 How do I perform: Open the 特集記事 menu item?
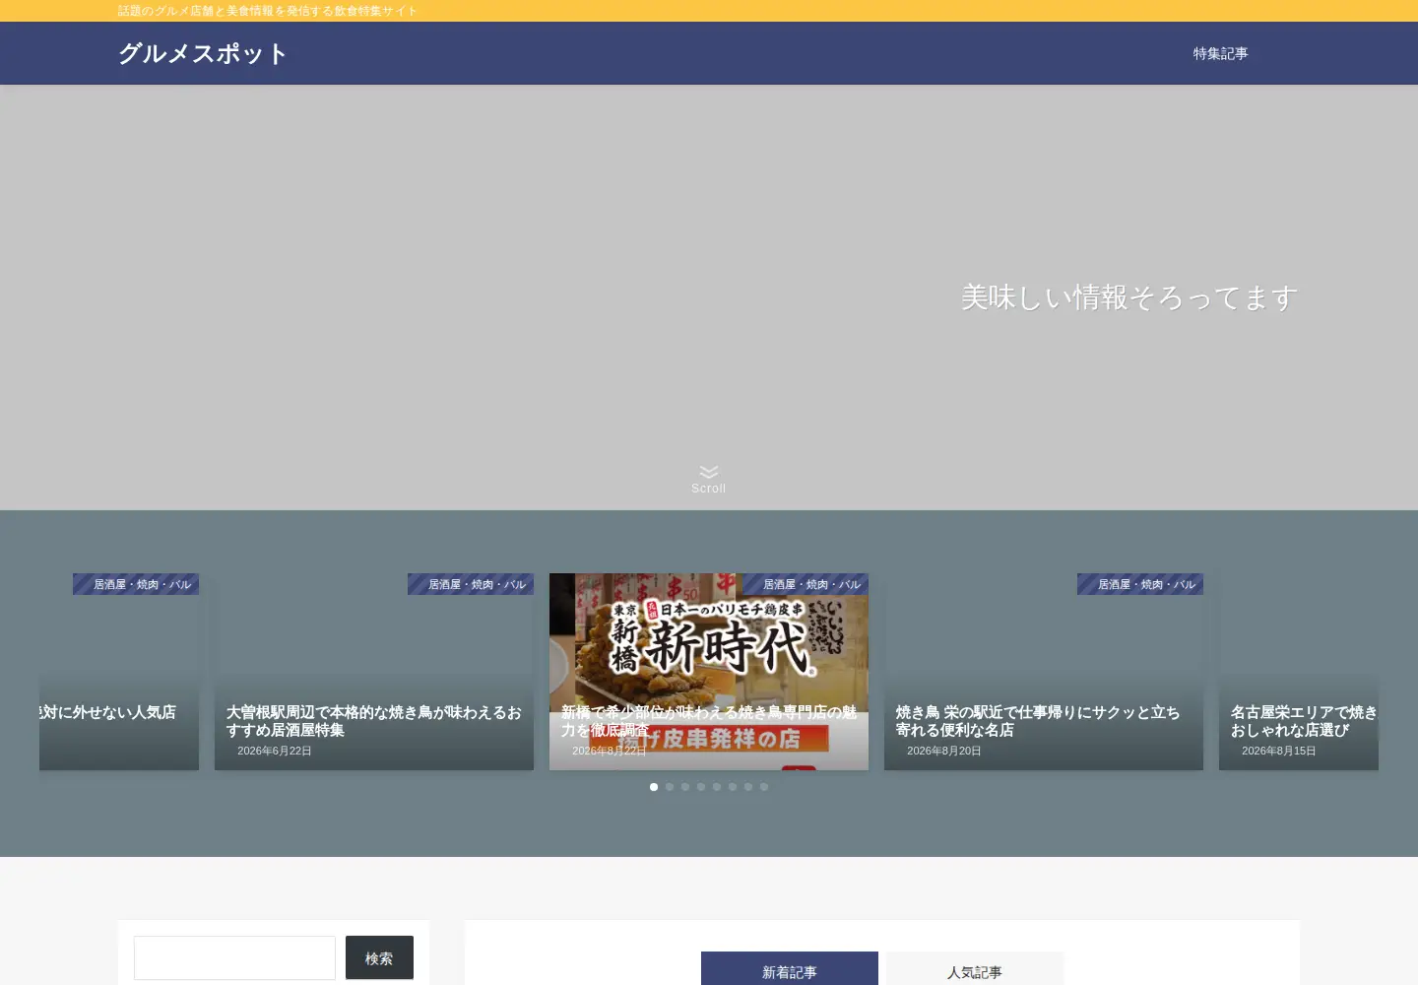[1220, 53]
